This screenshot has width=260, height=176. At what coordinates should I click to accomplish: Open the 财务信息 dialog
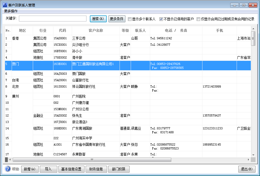[x=96, y=169]
